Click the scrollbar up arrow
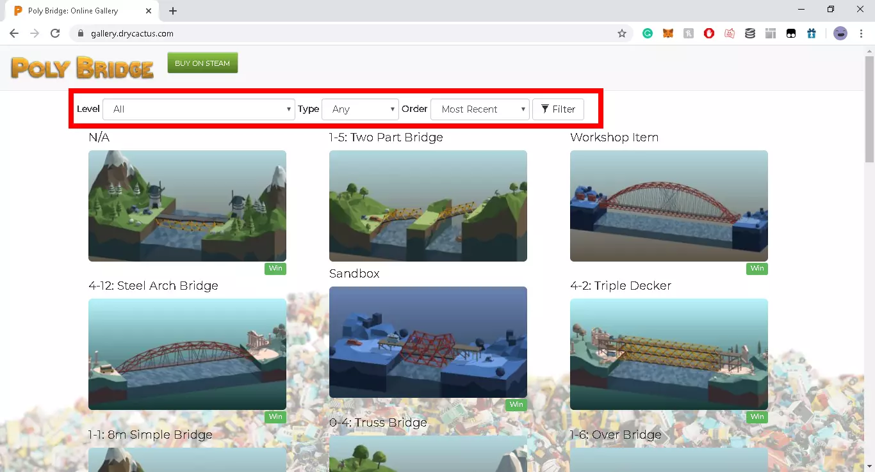The height and width of the screenshot is (472, 875). (x=869, y=51)
